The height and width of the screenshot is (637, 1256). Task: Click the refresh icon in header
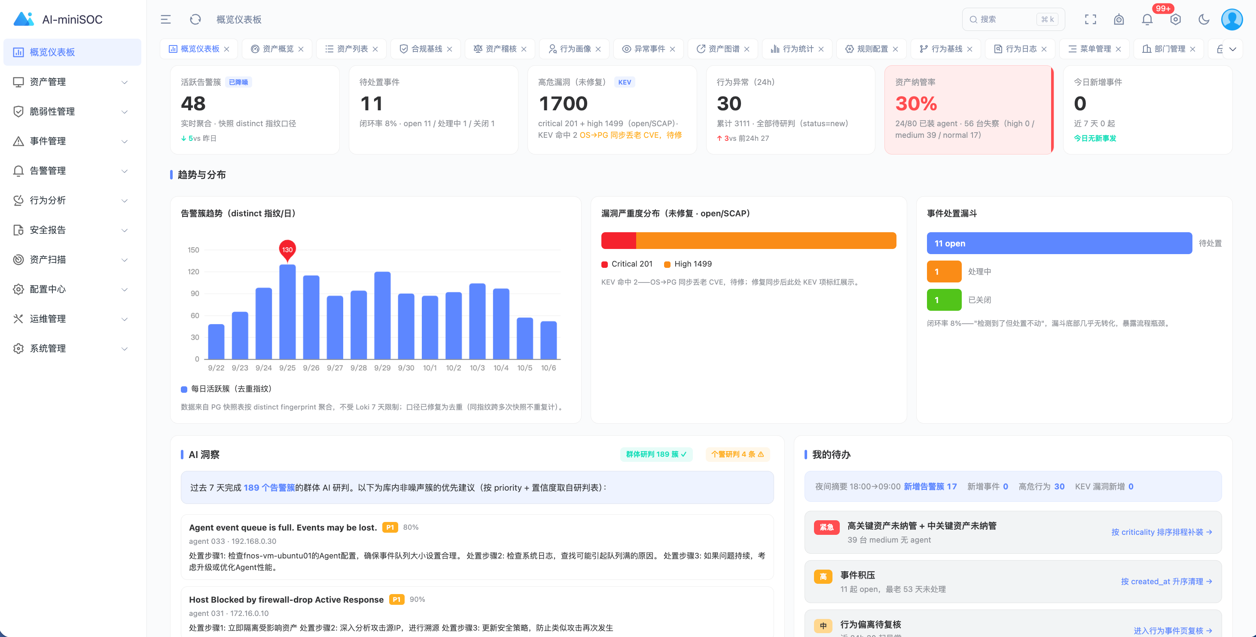tap(195, 19)
